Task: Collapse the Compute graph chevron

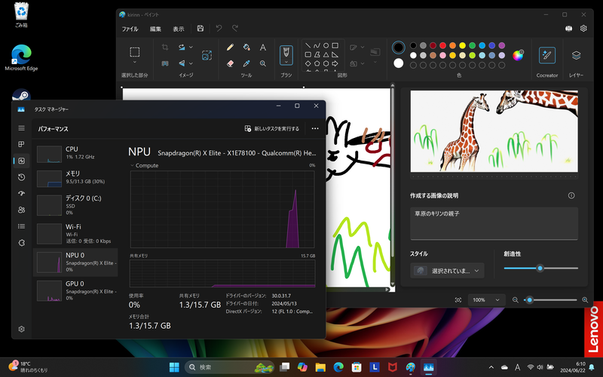Action: click(x=133, y=165)
